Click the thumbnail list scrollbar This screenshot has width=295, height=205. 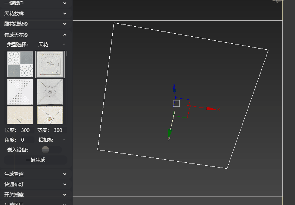click(66, 54)
